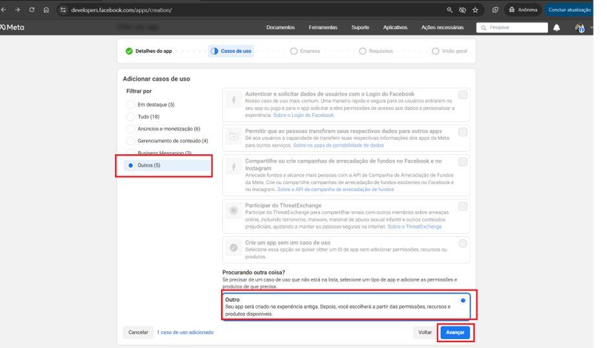
Task: Open site info icon in address bar
Action: pos(63,10)
